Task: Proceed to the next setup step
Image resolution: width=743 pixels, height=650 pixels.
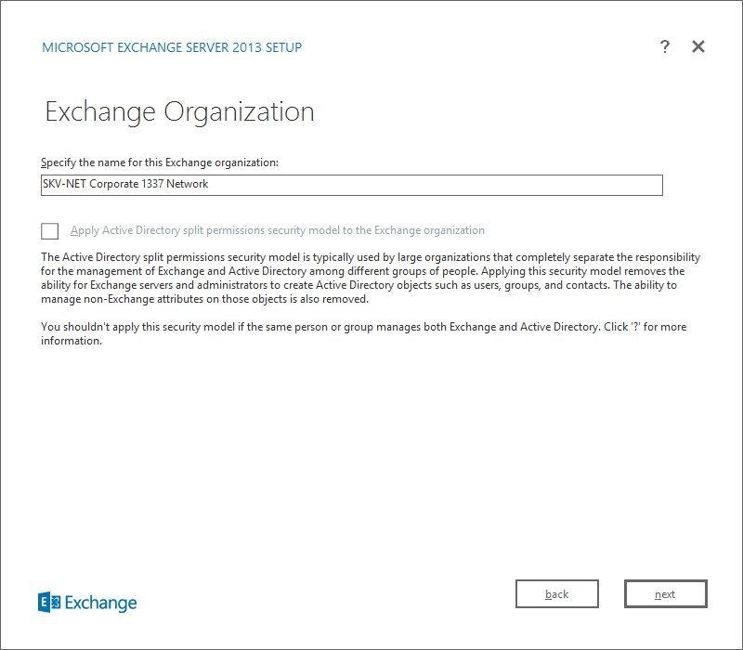Action: [665, 594]
